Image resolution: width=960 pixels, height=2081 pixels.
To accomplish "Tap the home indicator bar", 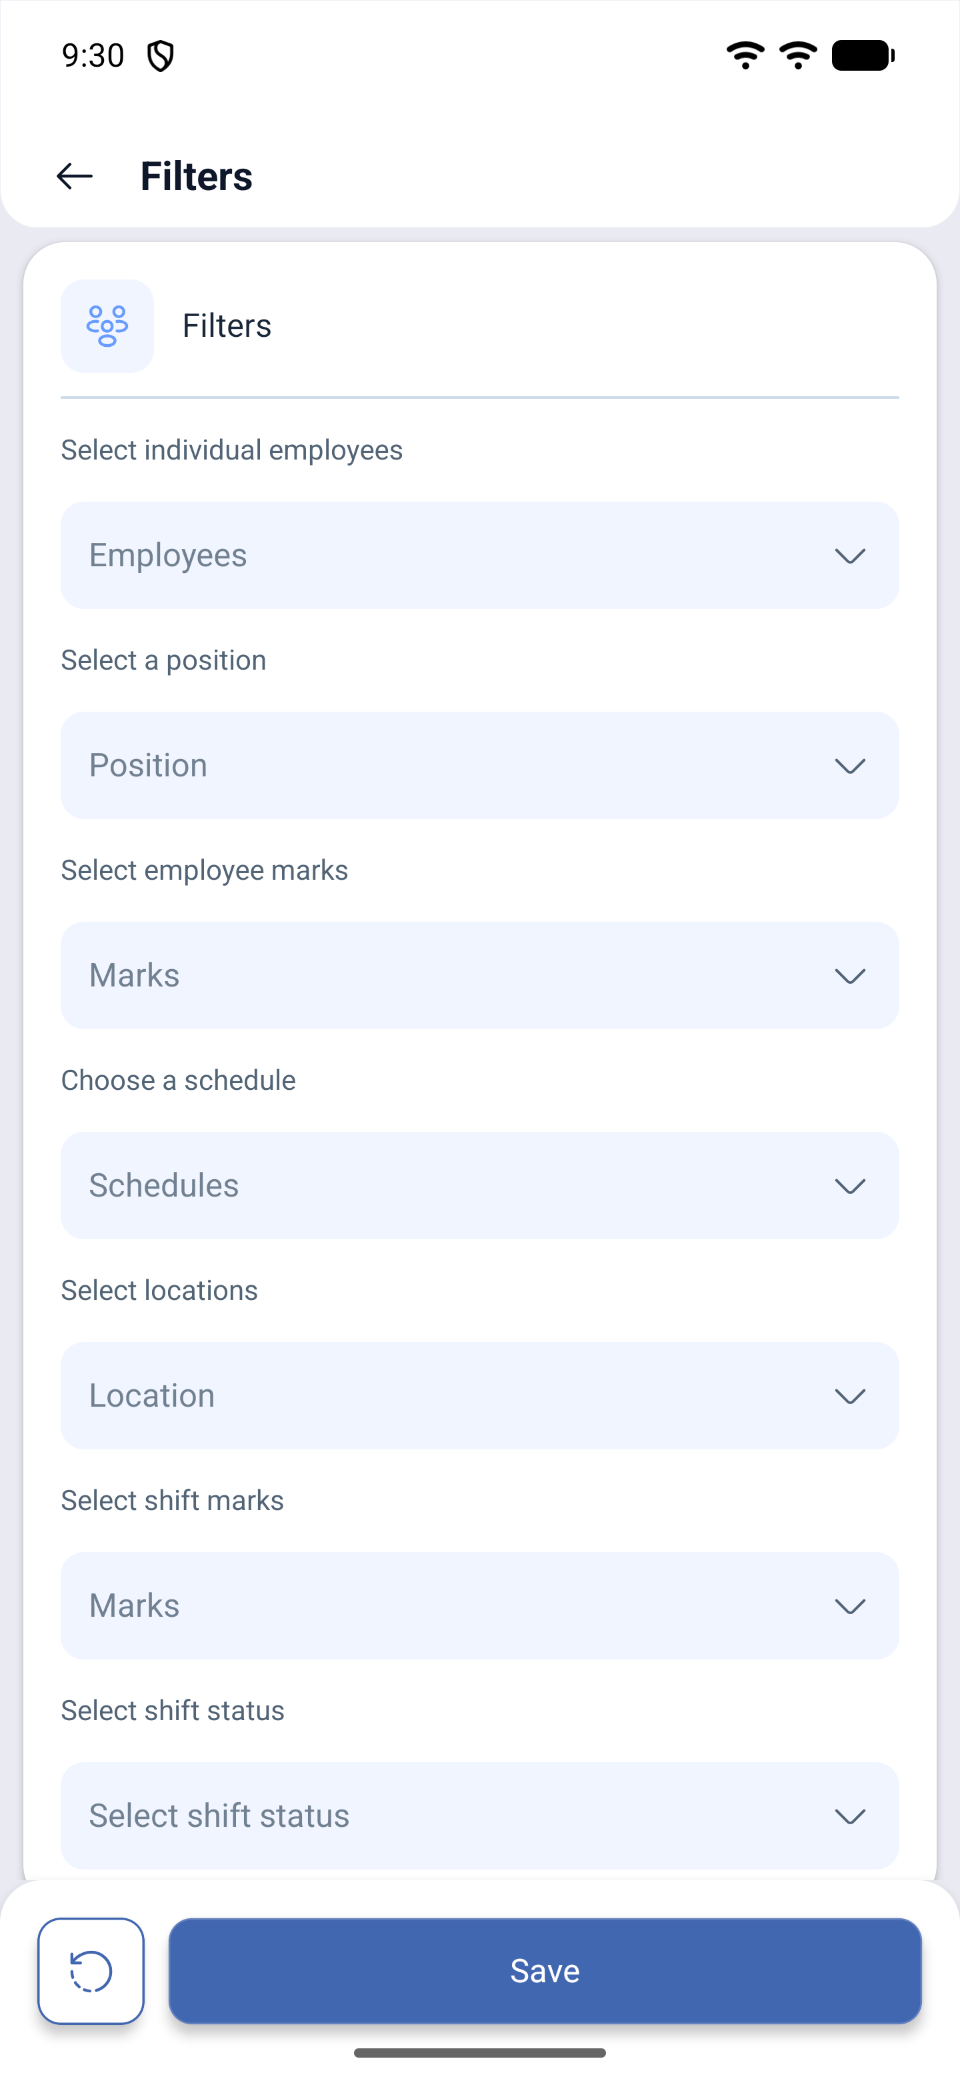I will point(479,2053).
